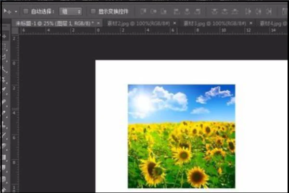
Task: Click the Align Right Edges icon
Action: pyautogui.click(x=197, y=12)
